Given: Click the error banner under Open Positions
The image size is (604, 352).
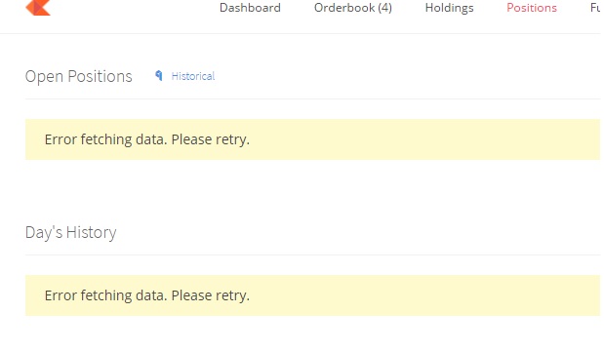Looking at the screenshot, I should 312,139.
